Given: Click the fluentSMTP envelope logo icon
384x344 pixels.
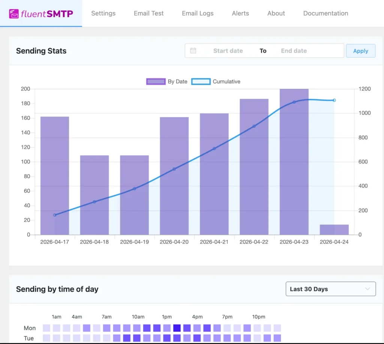Looking at the screenshot, I should coord(14,13).
